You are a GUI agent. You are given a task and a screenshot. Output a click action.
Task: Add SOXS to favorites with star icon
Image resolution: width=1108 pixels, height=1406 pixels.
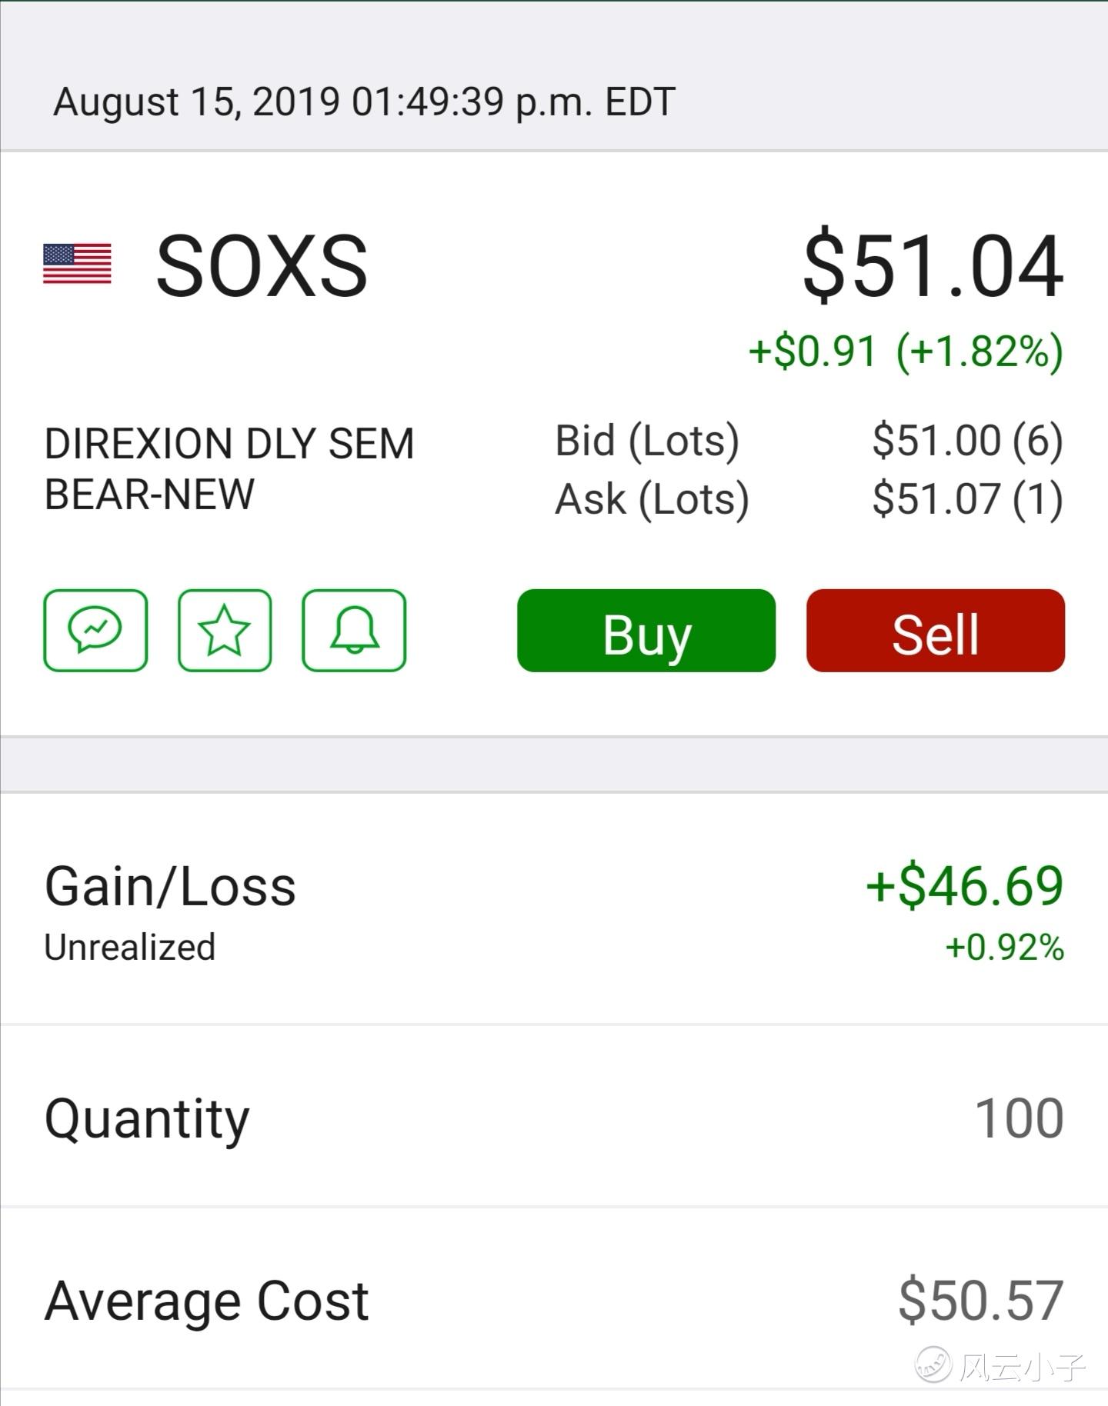click(x=225, y=631)
